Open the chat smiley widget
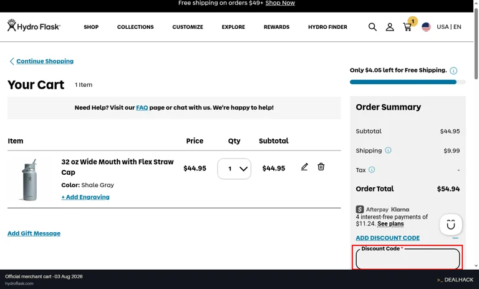 (x=450, y=225)
